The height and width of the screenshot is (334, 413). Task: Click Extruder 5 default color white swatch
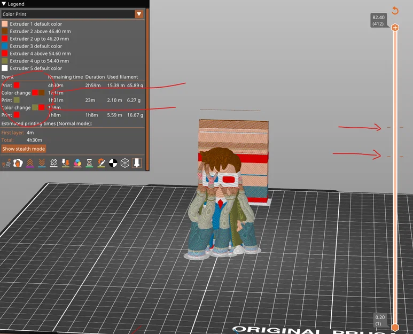coord(4,68)
